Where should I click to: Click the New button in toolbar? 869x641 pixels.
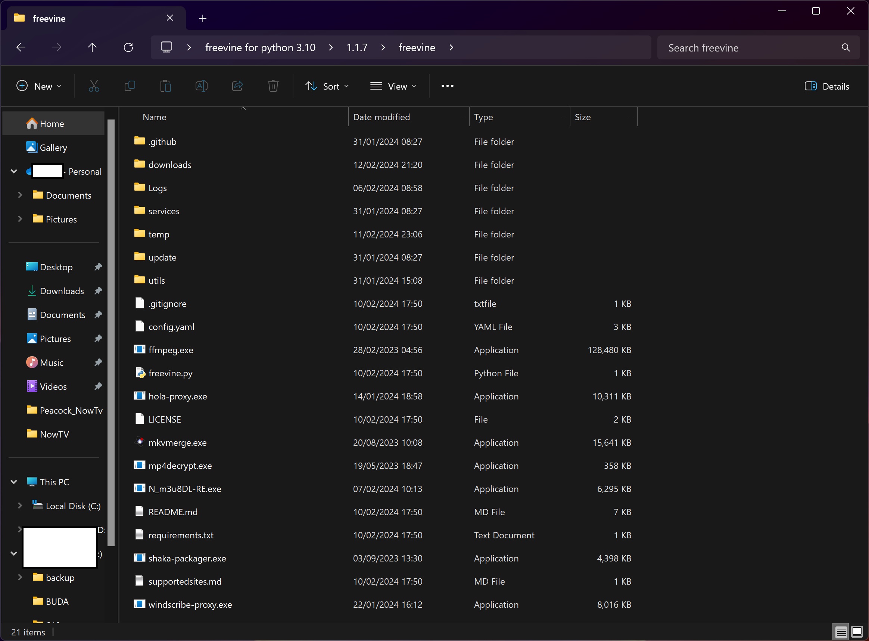pyautogui.click(x=39, y=86)
